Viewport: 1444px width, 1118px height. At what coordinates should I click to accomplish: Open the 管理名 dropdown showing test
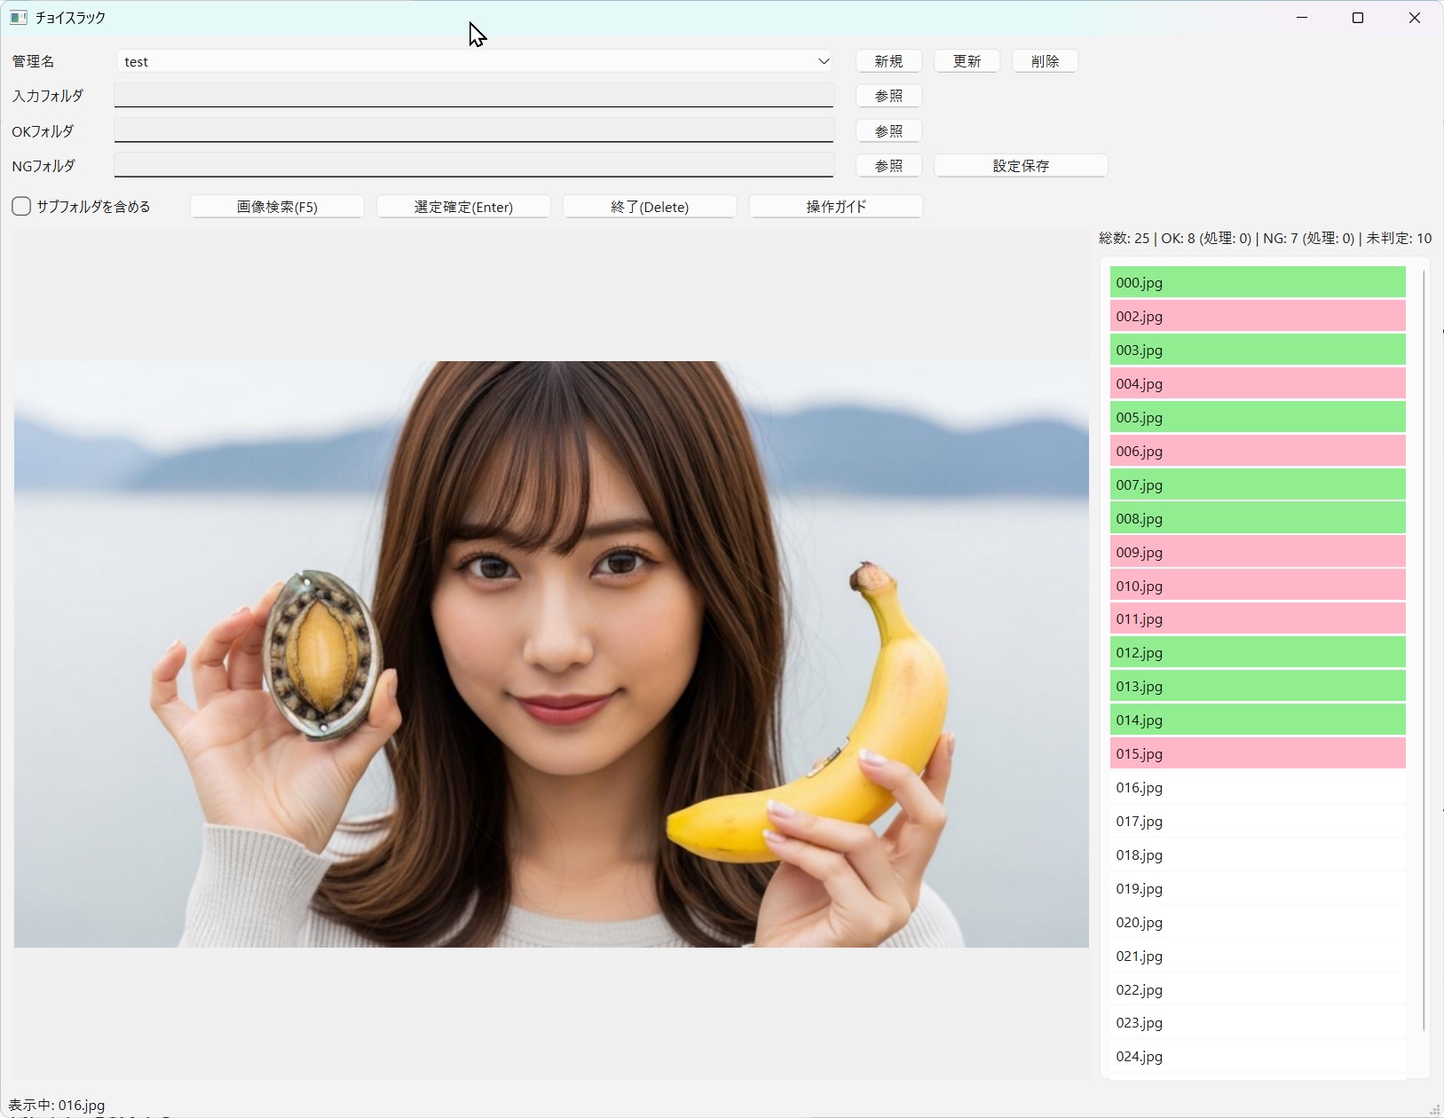click(474, 61)
